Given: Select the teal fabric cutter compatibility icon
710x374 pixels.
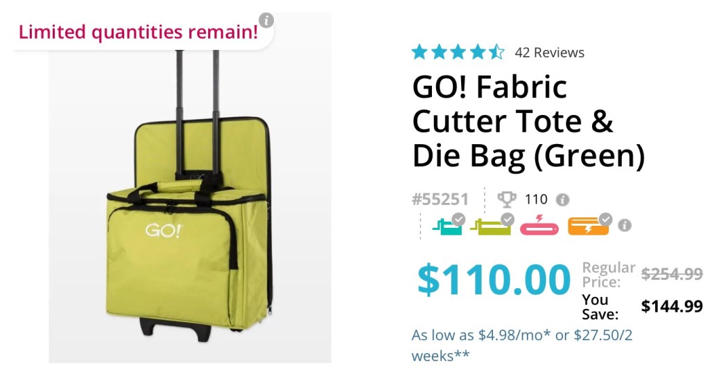Looking at the screenshot, I should pyautogui.click(x=447, y=224).
